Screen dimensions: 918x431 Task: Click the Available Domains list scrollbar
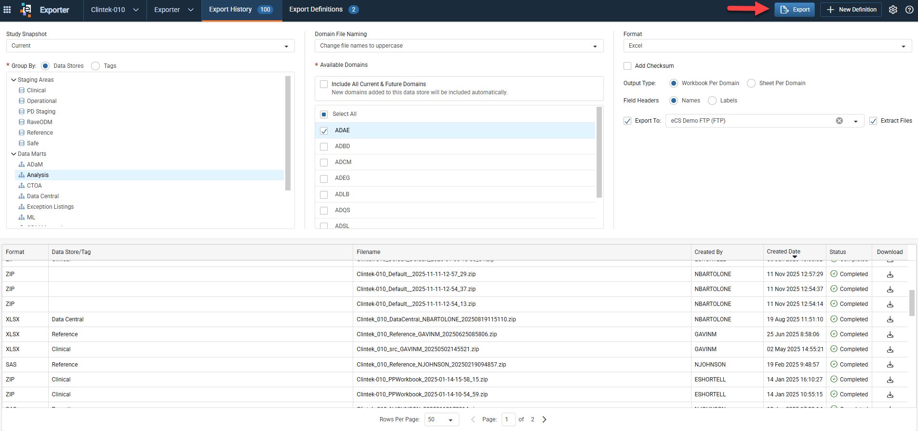(599, 152)
